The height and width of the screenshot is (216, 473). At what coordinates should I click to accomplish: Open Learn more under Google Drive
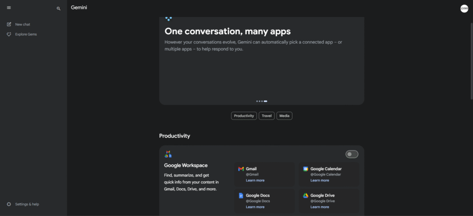click(320, 207)
